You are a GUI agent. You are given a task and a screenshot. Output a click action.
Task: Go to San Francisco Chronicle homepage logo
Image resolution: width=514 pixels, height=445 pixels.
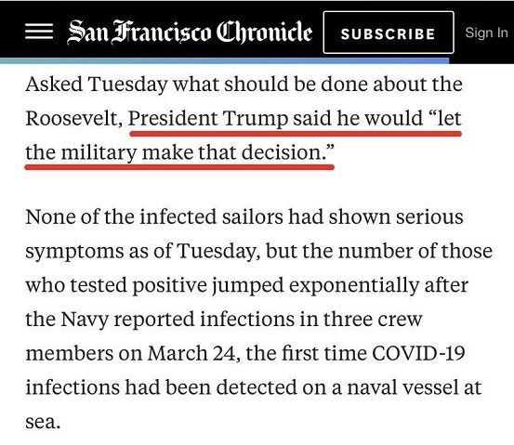pos(190,33)
